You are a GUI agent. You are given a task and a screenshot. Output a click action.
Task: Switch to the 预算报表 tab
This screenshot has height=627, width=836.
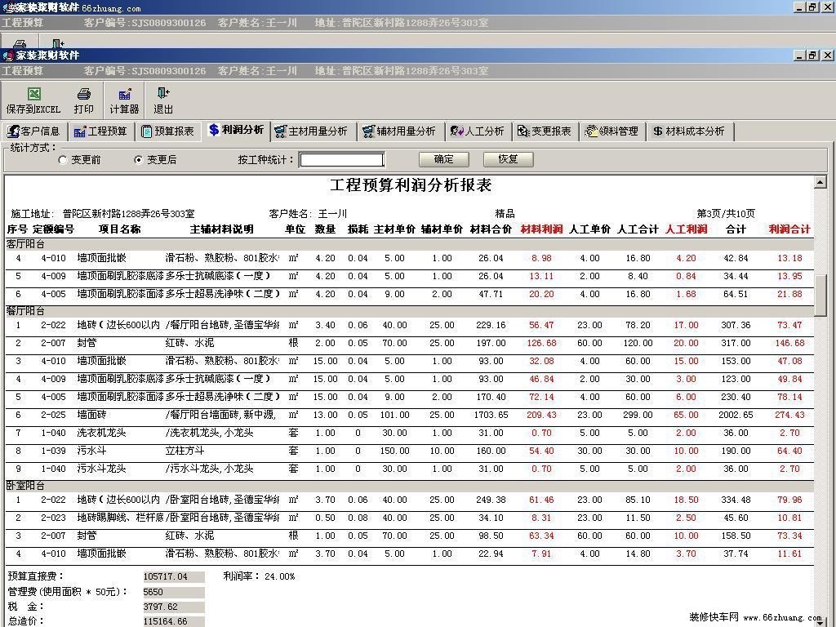pos(168,131)
